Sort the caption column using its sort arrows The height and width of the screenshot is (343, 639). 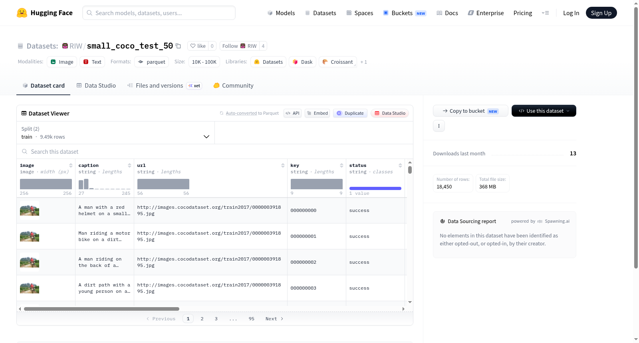click(x=129, y=165)
